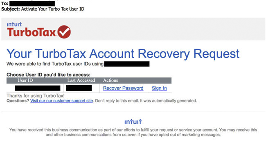Click the redacted email after 'user IDs using'

(x=127, y=64)
